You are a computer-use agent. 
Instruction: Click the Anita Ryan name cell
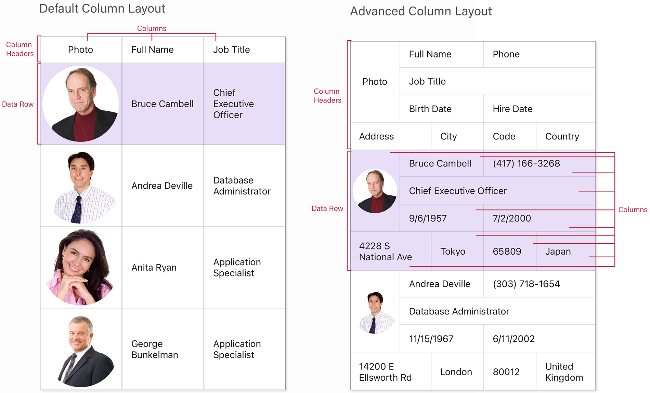click(x=154, y=268)
